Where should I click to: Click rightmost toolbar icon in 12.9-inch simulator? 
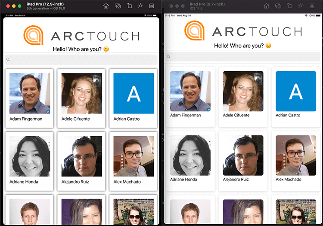click(x=152, y=6)
